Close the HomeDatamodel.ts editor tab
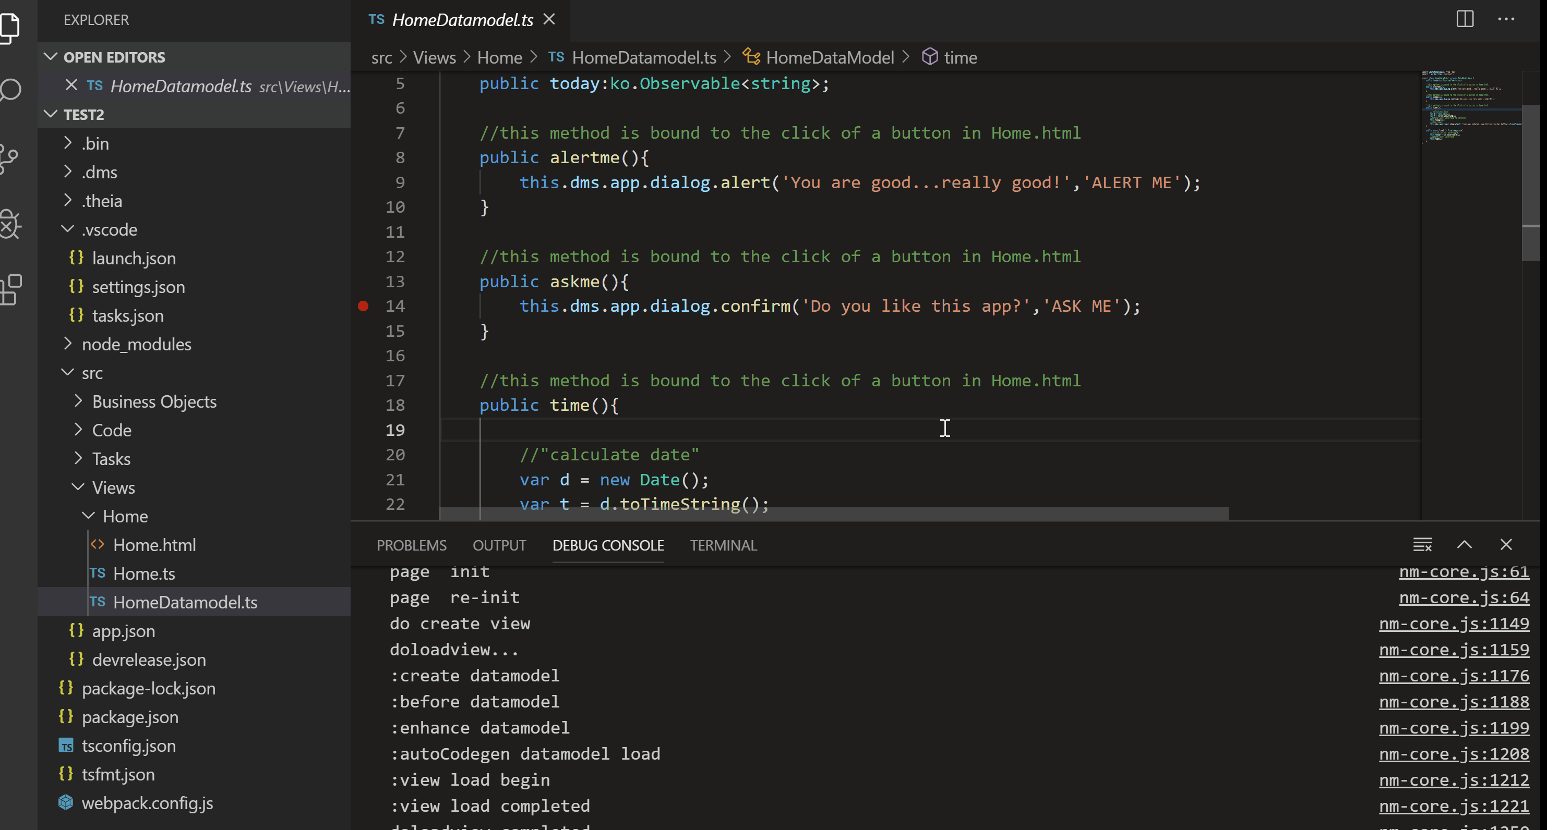1547x830 pixels. click(x=549, y=19)
